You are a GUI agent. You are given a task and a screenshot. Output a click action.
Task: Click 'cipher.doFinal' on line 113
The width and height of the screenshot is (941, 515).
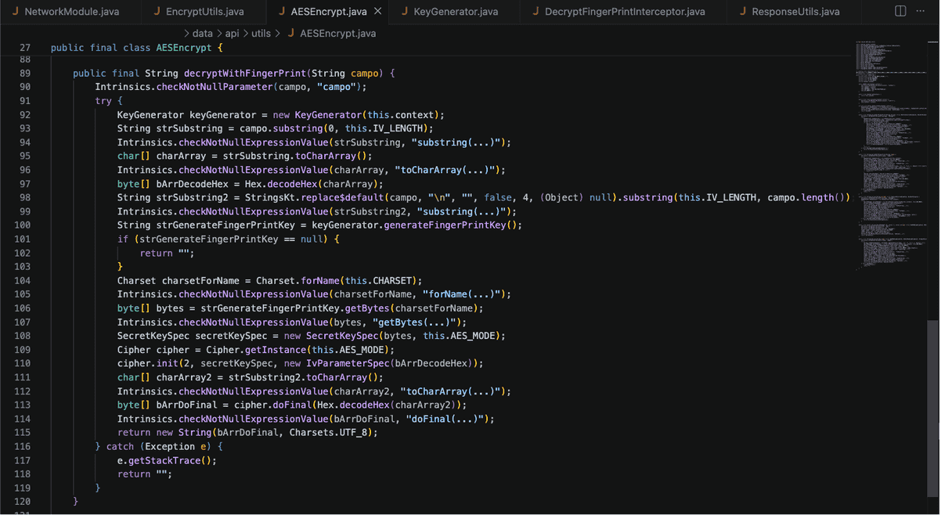[x=272, y=405]
